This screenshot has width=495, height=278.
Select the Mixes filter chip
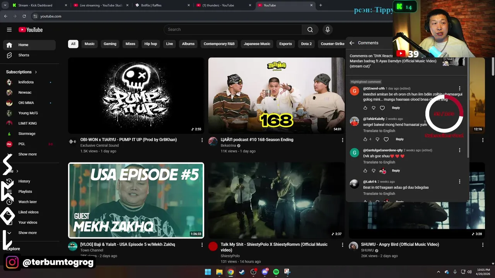(130, 44)
